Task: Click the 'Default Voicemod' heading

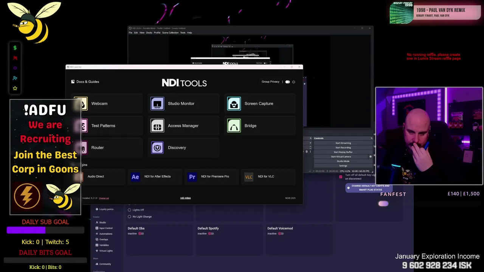Action: pos(280,228)
